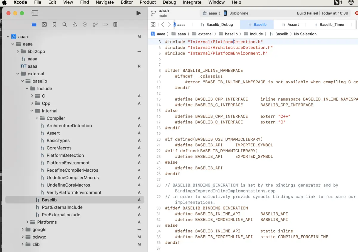Collapse the Internal folder
The image size is (358, 252).
point(32,111)
